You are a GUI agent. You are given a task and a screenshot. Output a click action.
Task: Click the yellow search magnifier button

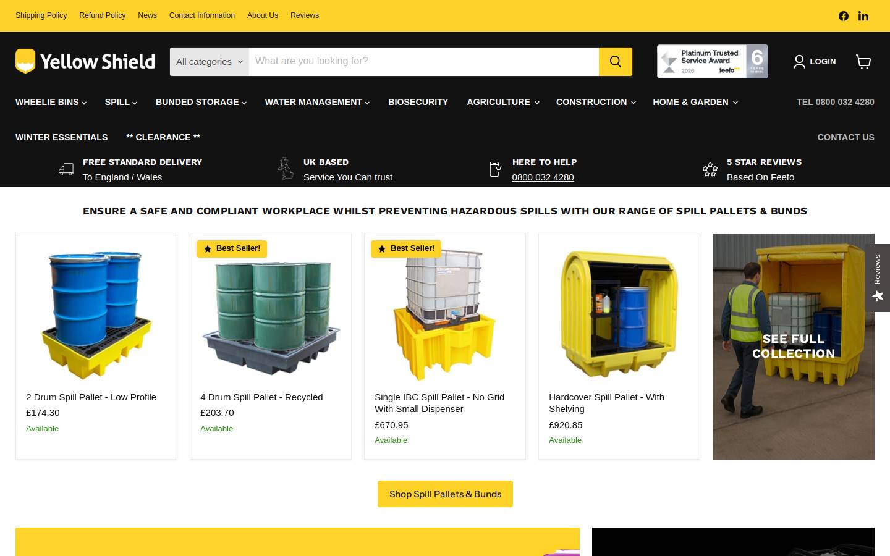(x=616, y=62)
